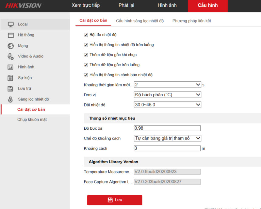The width and height of the screenshot is (261, 209).
Task: Uncheck the Bật đo nhiệt độ checkbox
Action: (86, 35)
